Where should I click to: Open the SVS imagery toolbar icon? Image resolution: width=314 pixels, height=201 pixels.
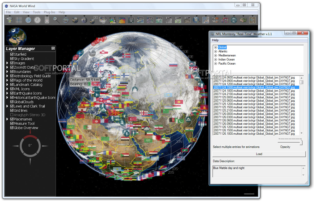click(x=122, y=20)
